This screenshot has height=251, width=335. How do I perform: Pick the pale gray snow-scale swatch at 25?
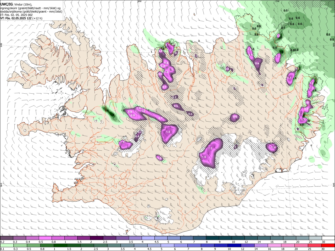point(315,238)
